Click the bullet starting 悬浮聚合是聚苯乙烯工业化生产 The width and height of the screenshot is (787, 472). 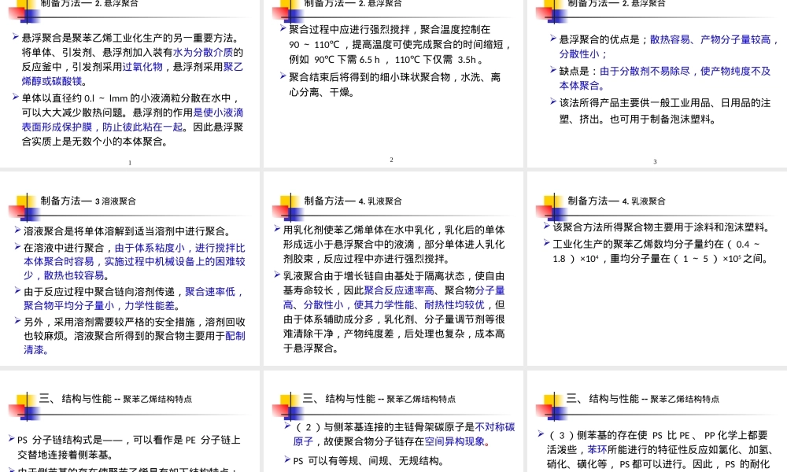(x=132, y=59)
